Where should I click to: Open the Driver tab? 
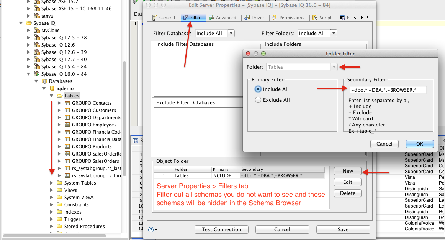[254, 18]
